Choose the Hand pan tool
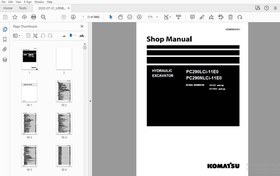This screenshot has height=176, width=280. coord(121,17)
